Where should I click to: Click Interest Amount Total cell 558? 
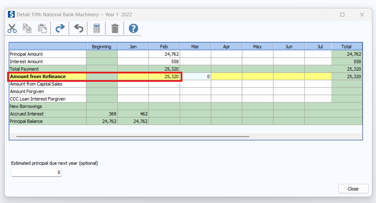click(x=347, y=62)
